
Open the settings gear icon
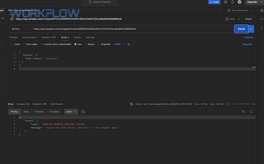pos(226,2)
